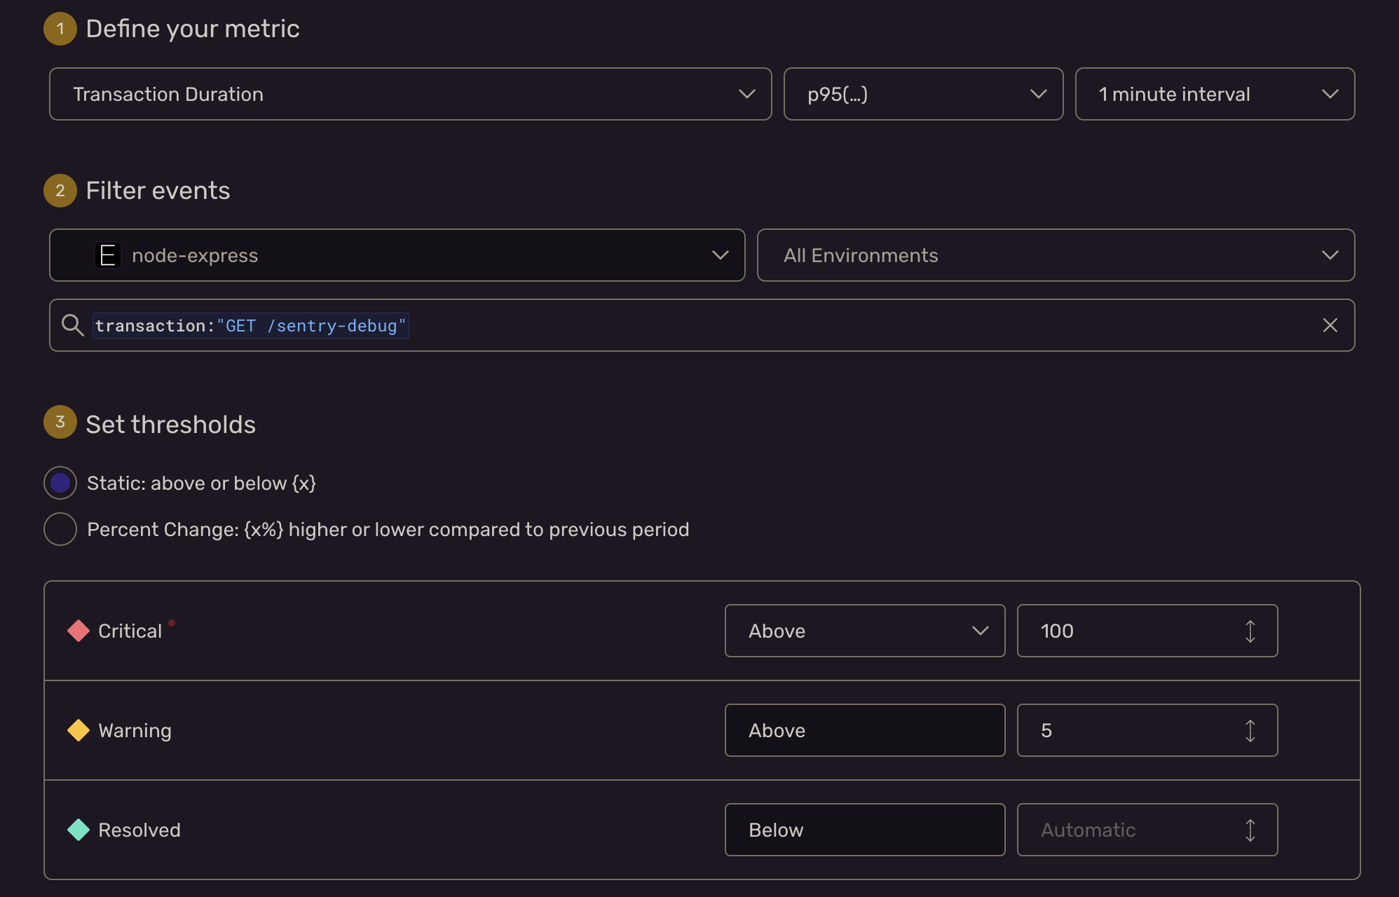1399x897 pixels.
Task: Click the Warning Above condition box
Action: [865, 730]
